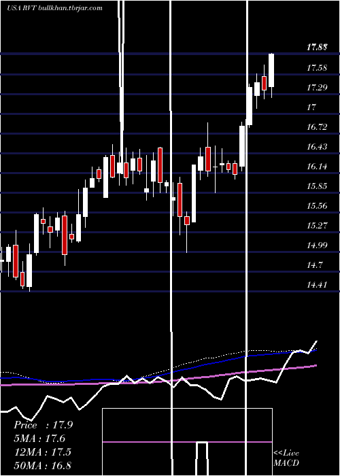Click the '<<Live MACD' label

(286, 458)
